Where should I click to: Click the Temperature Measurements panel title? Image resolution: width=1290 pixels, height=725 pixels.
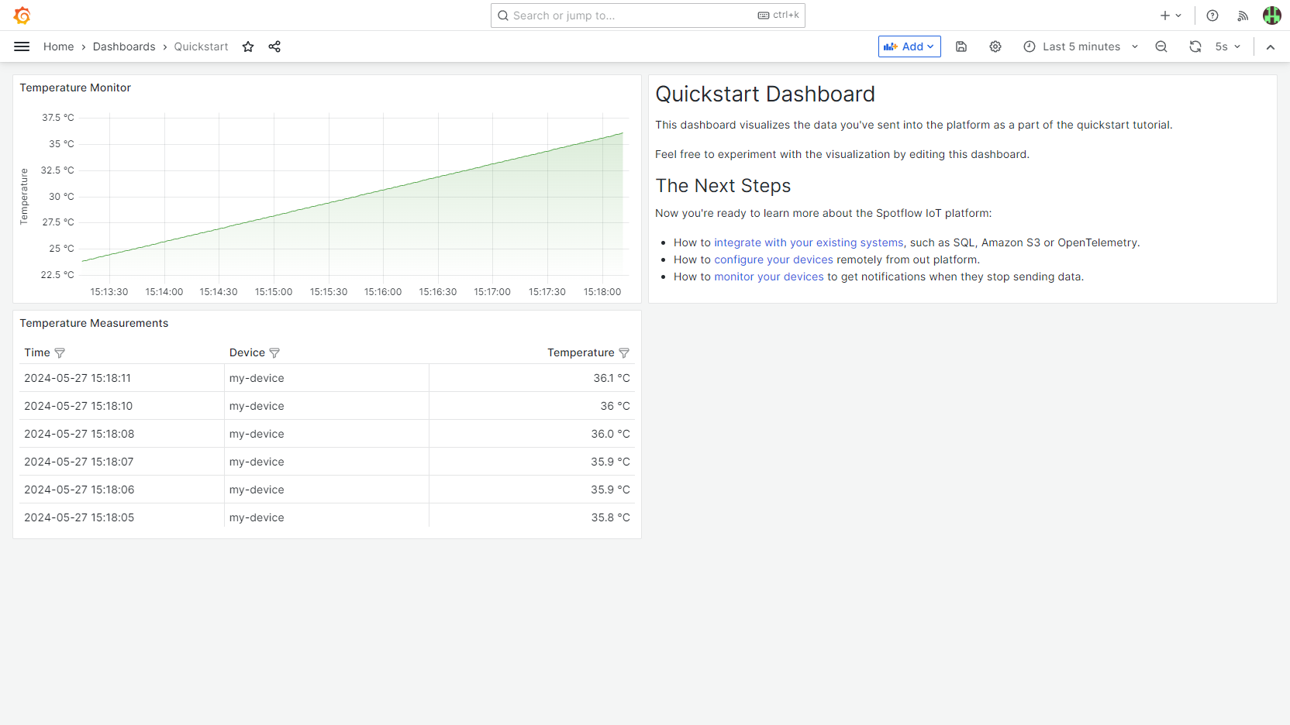pos(94,323)
